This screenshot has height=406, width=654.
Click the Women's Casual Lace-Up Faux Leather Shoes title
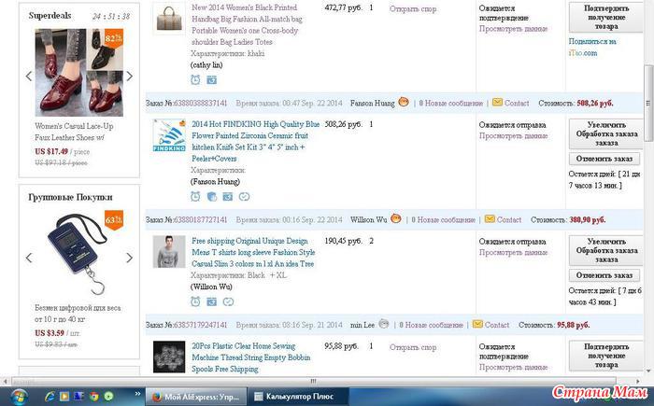(74, 132)
